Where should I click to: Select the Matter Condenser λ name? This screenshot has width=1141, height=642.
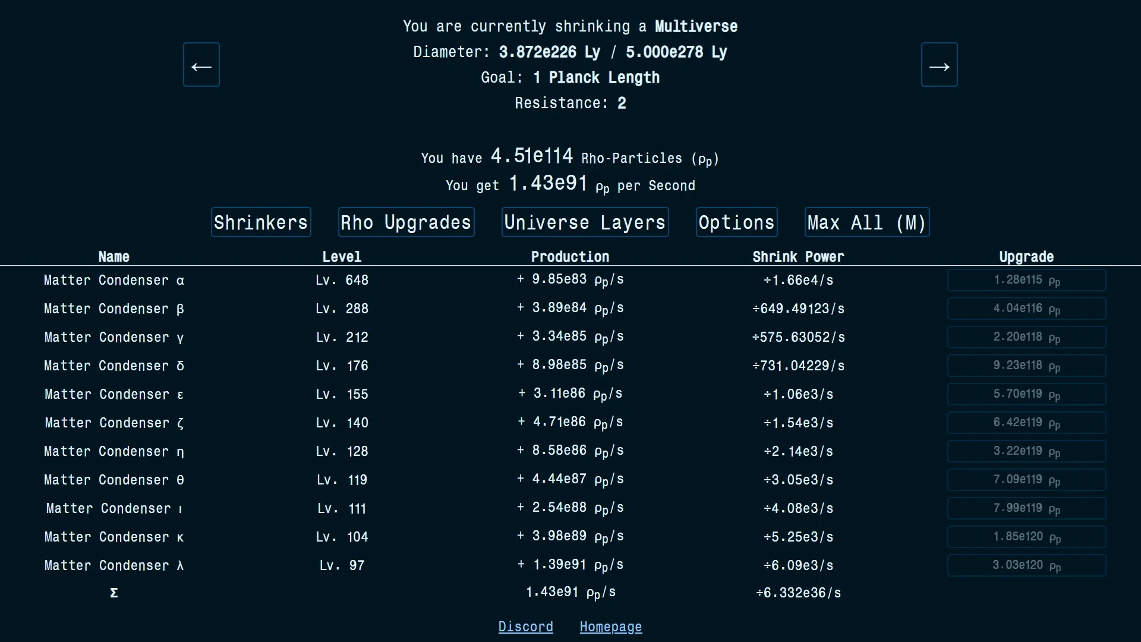(x=114, y=565)
